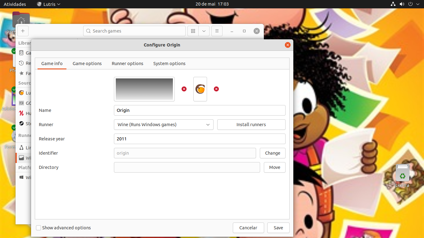Click the Move directory button
This screenshot has height=238, width=424.
click(275, 167)
